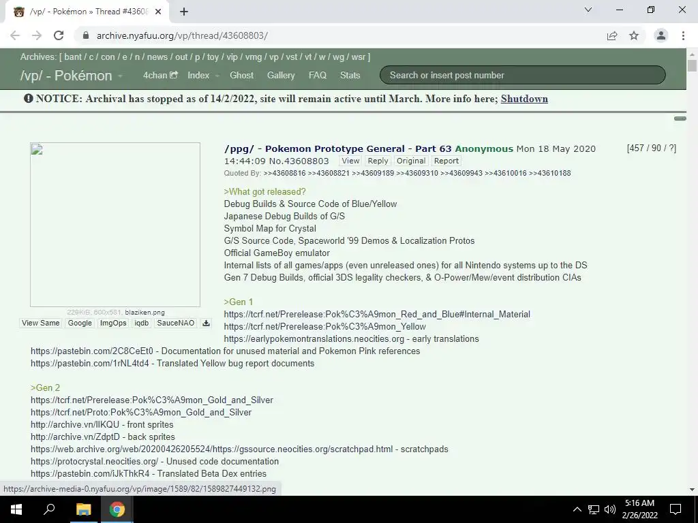
Task: Open the Ghost page
Action: tap(241, 75)
